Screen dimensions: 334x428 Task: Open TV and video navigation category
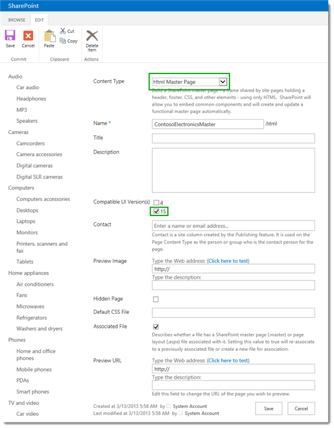[x=24, y=403]
